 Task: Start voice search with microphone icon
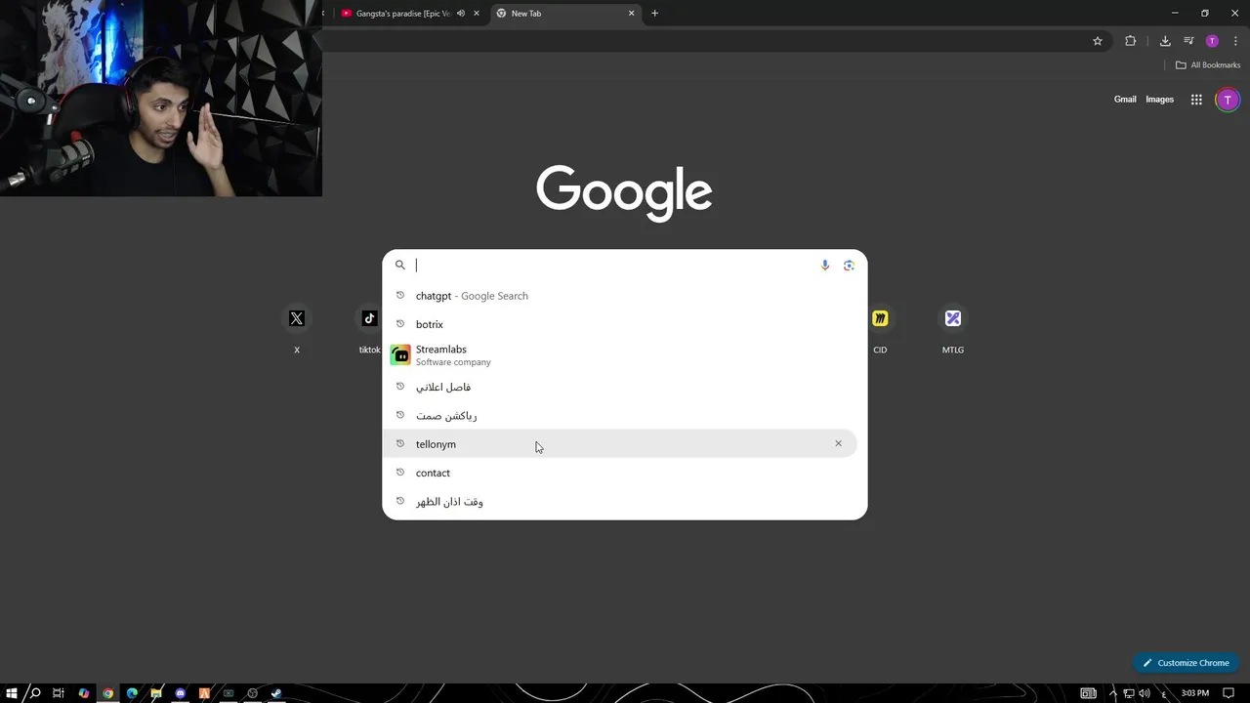[825, 265]
